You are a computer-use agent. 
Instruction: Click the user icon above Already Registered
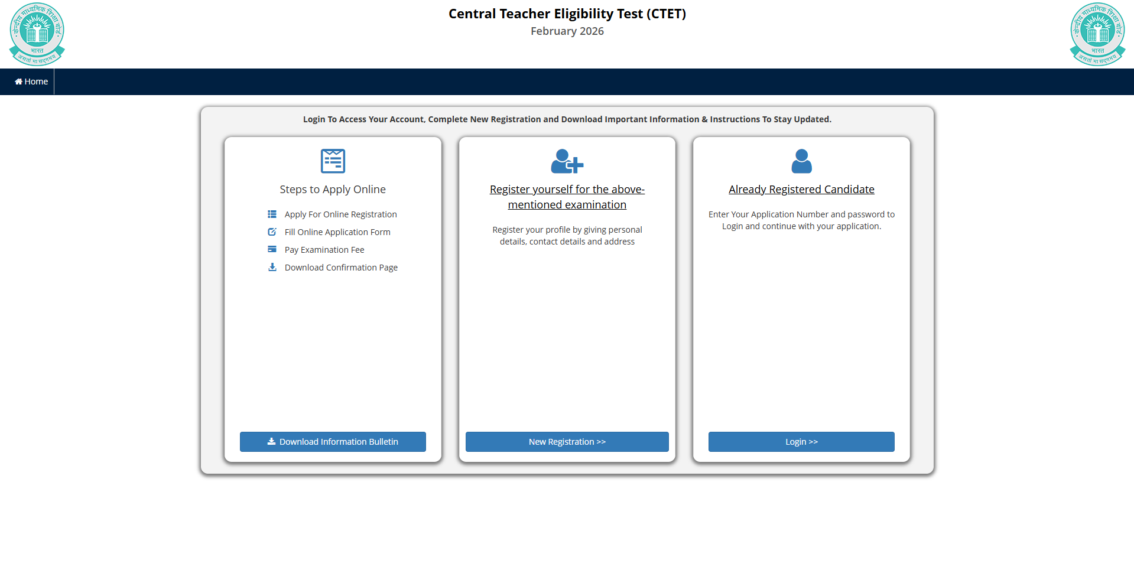pos(801,161)
